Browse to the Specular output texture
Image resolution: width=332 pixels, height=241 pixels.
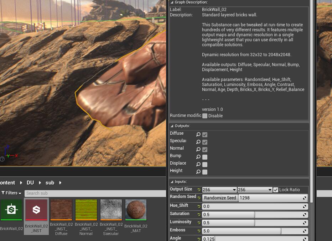click(x=198, y=142)
